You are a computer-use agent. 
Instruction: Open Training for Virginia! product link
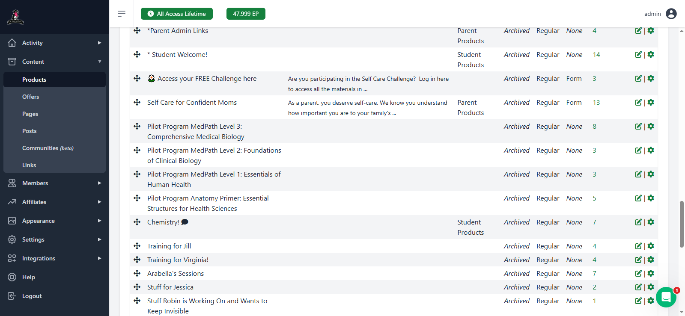click(178, 260)
